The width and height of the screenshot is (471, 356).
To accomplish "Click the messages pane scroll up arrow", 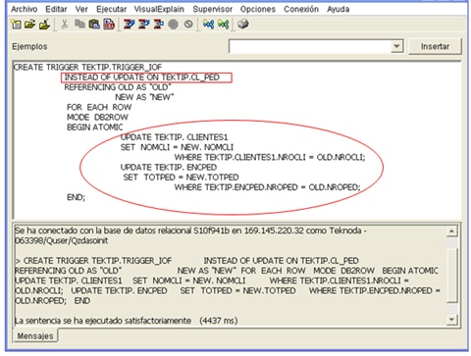I will click(x=451, y=231).
